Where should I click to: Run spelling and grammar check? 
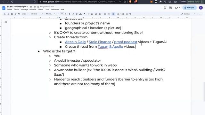tap(15, 14)
